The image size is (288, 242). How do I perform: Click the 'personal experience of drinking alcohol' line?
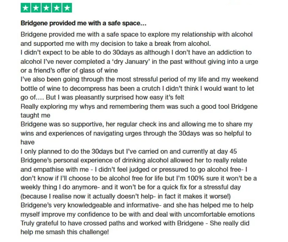pos(134,160)
